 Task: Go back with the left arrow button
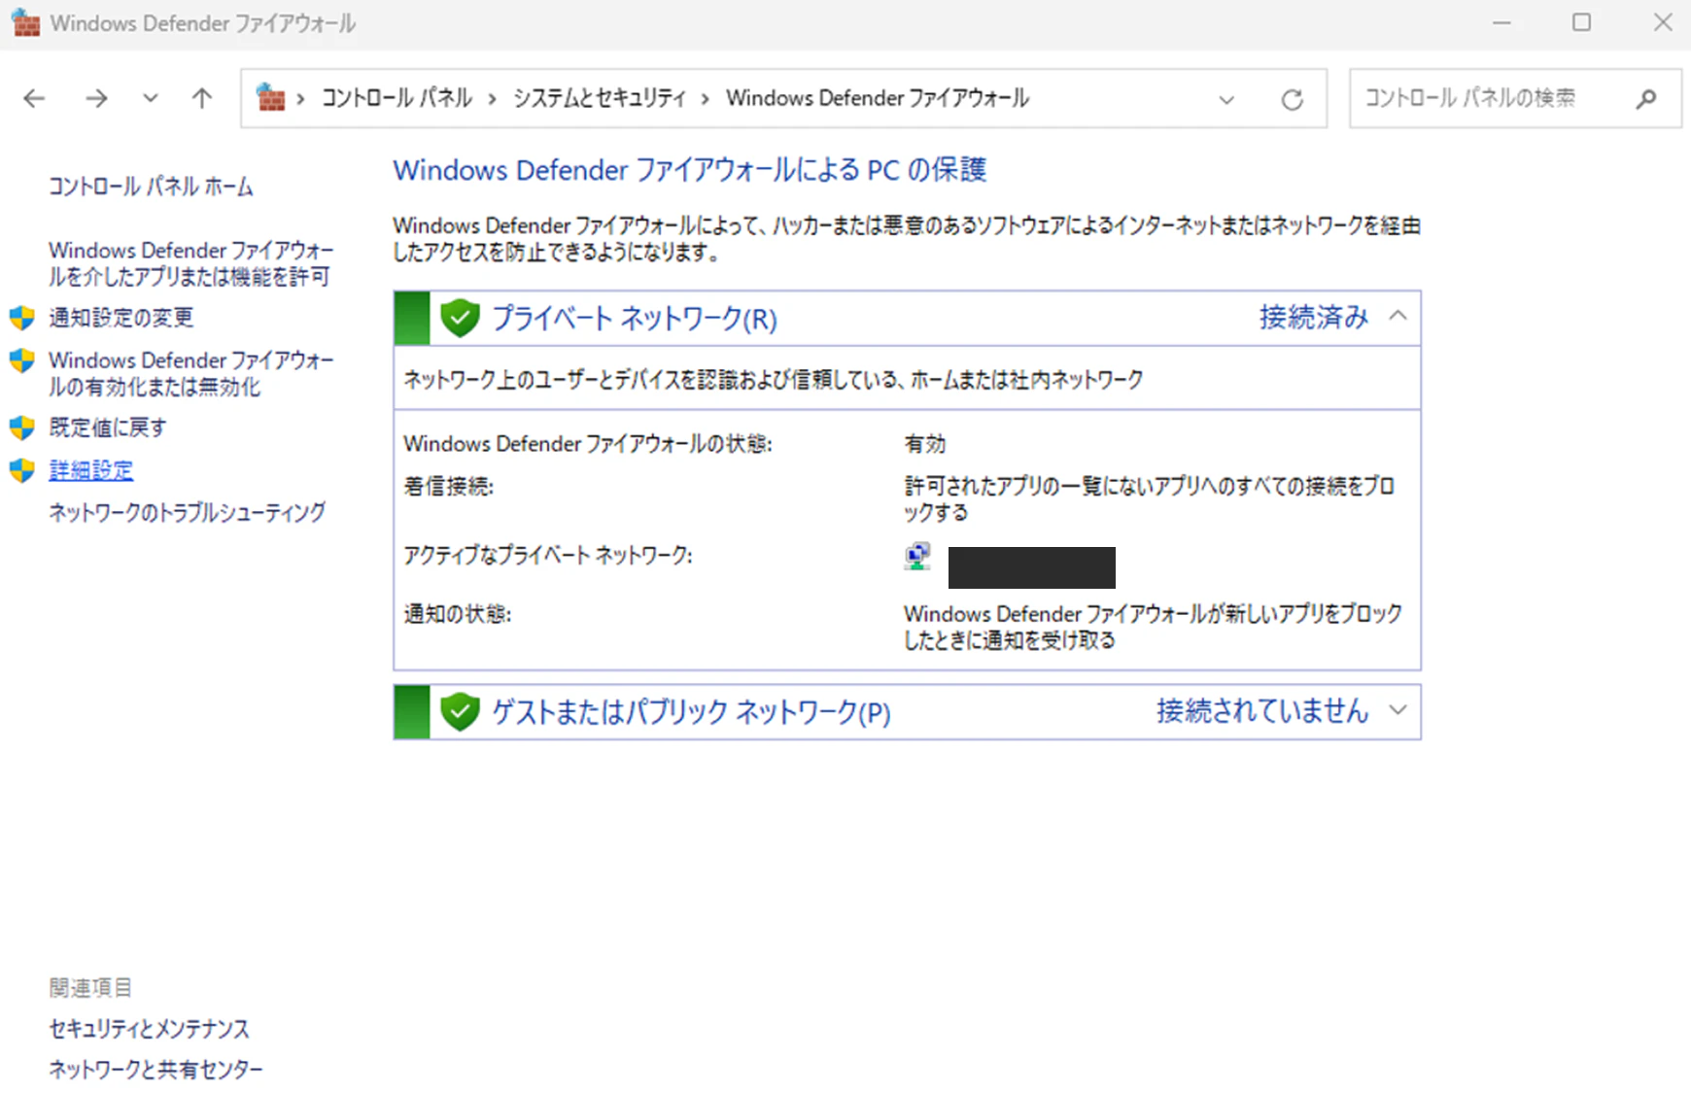click(35, 98)
